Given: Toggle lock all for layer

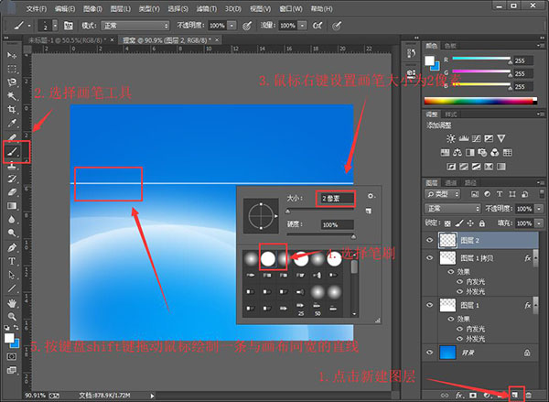Looking at the screenshot, I should [x=482, y=223].
